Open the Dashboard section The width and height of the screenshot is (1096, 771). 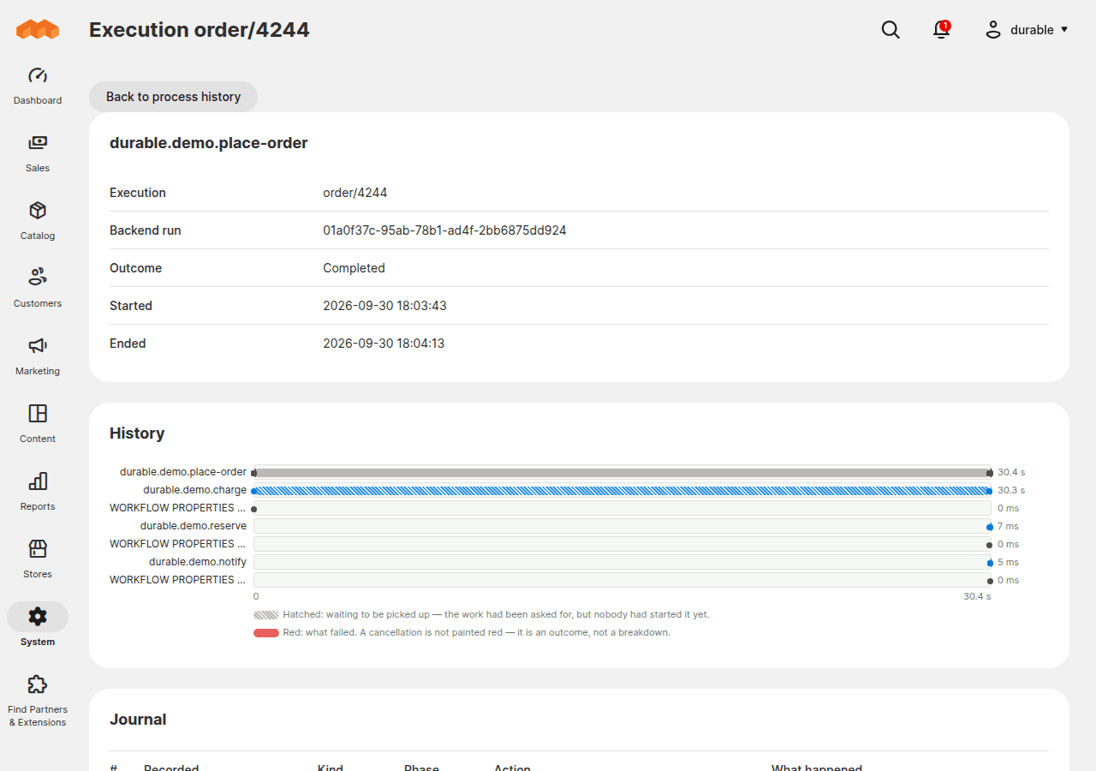tap(38, 86)
